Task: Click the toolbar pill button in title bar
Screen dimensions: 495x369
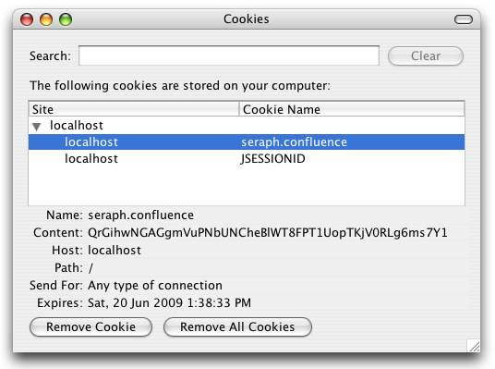Action: pyautogui.click(x=464, y=19)
